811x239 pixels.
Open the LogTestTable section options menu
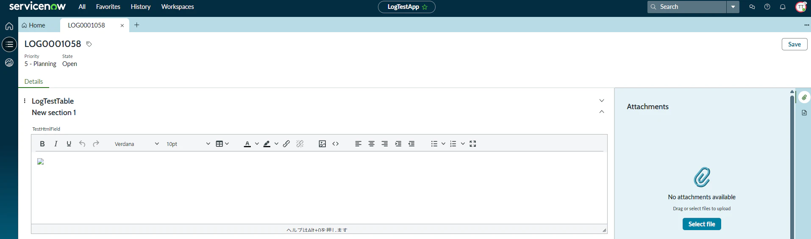click(25, 101)
